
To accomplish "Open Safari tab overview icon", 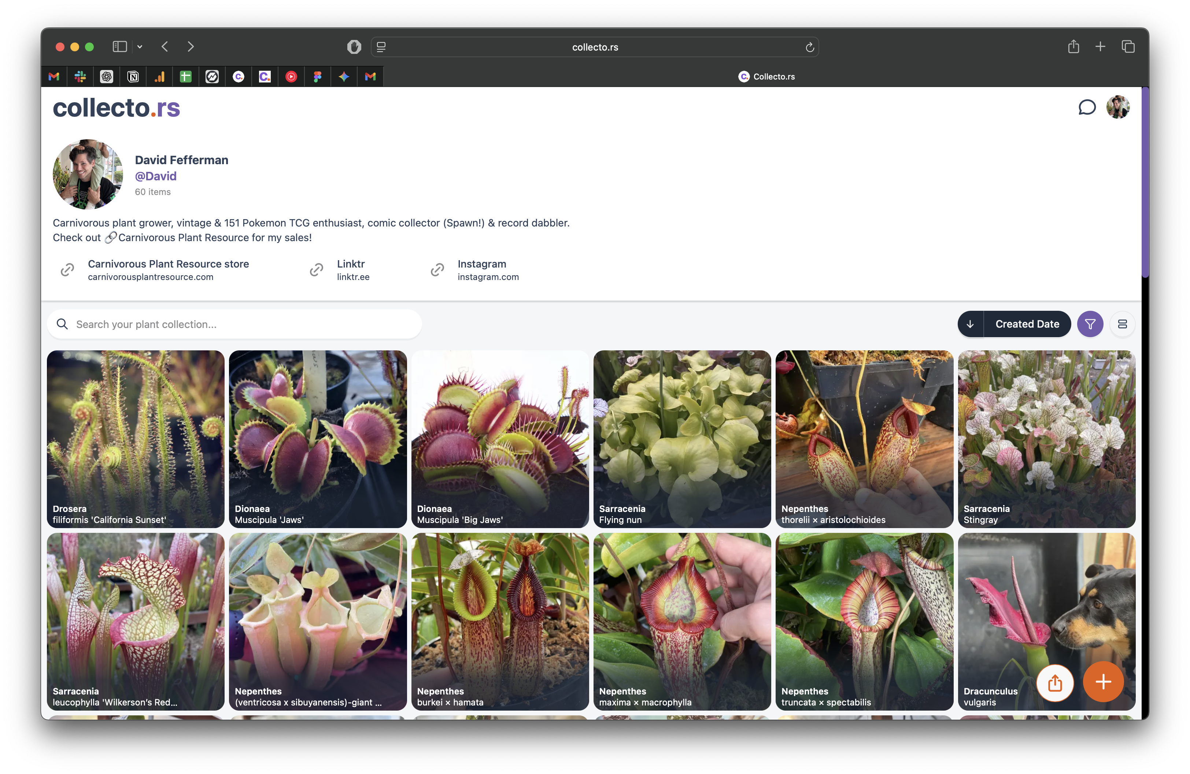I will tap(1127, 47).
